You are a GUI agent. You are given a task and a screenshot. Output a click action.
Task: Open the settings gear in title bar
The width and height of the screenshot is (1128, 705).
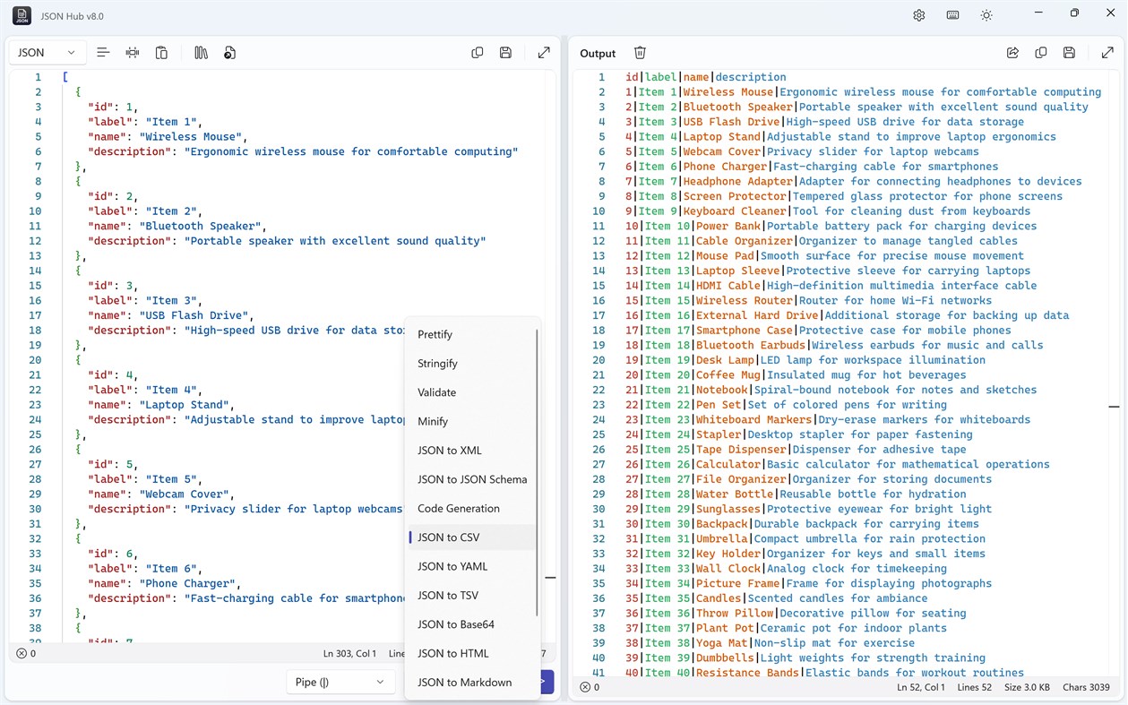coord(919,15)
